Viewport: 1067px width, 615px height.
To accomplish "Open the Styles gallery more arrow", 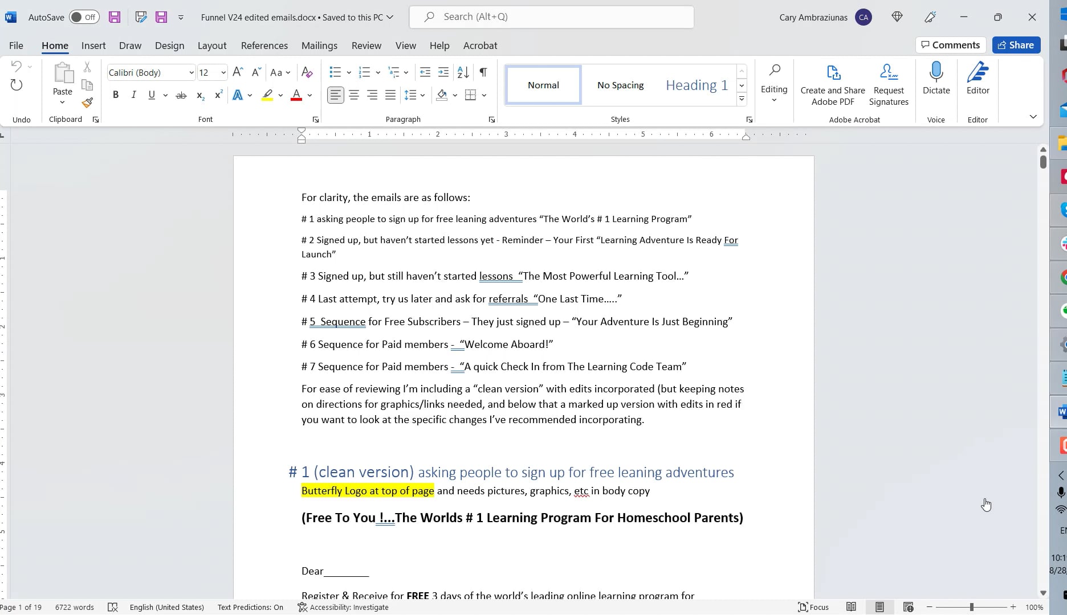I will 742,99.
